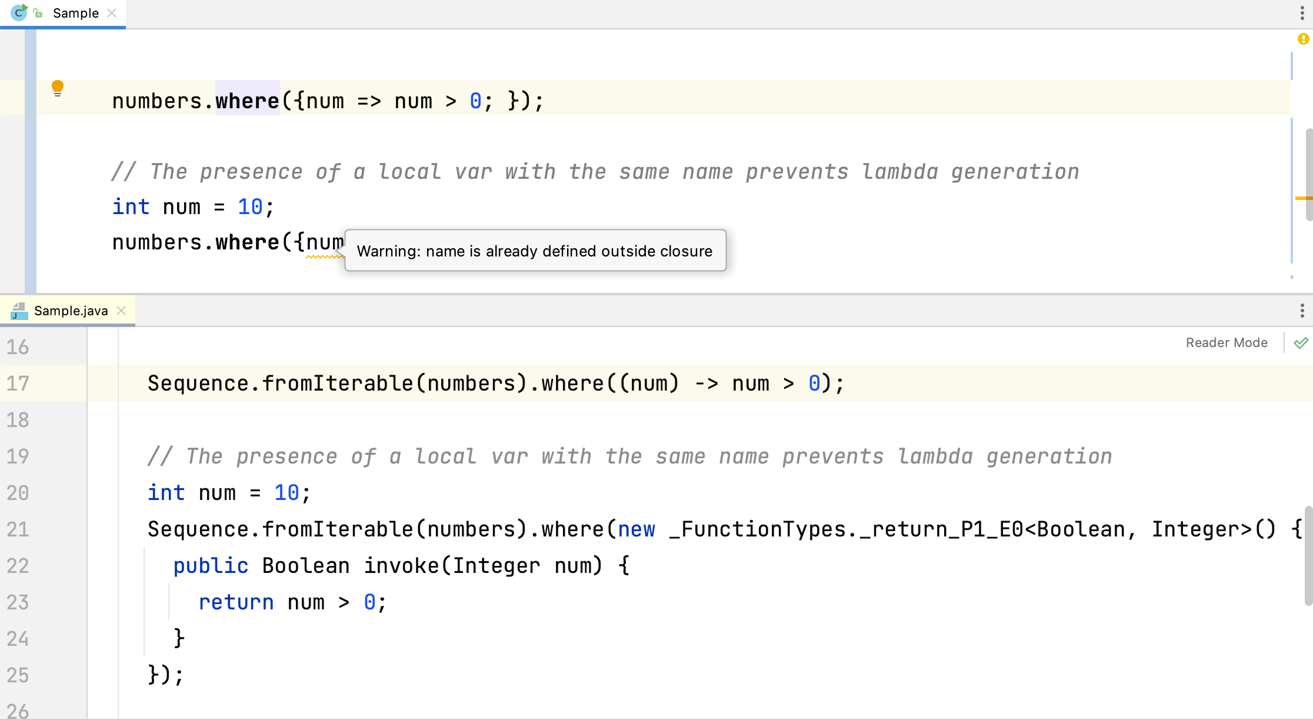The width and height of the screenshot is (1313, 720).
Task: Click the highlighted where method call
Action: 247,101
